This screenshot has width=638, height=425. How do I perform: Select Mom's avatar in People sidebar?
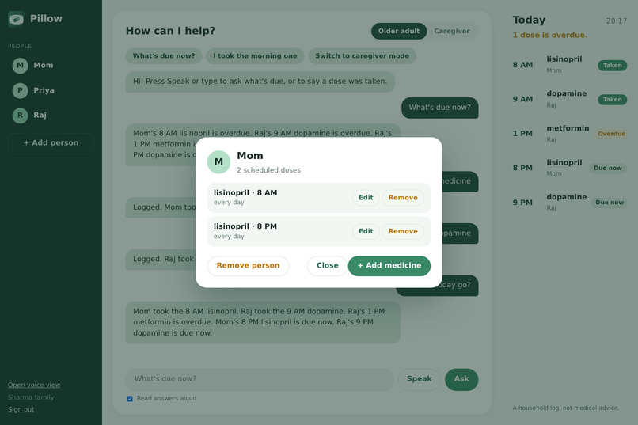click(20, 66)
